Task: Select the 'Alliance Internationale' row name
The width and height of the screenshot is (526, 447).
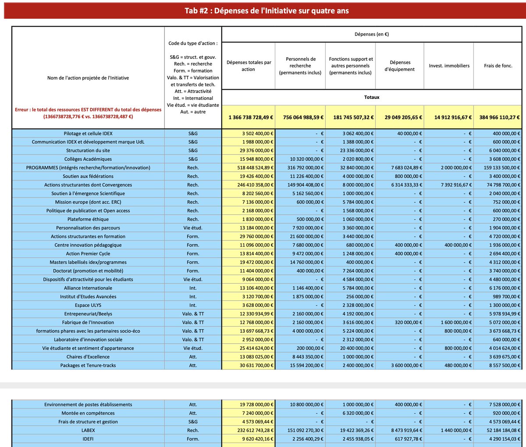Action: [x=88, y=288]
